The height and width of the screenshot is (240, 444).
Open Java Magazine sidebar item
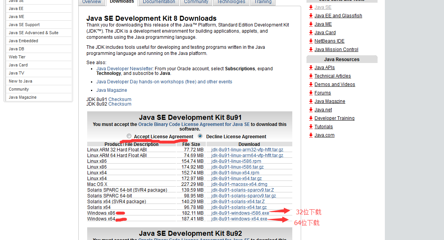tap(39, 97)
